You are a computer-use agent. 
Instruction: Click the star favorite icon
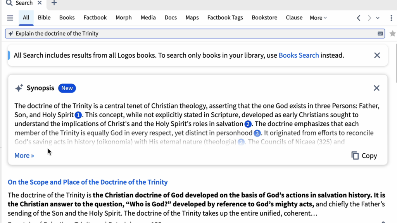(x=392, y=34)
